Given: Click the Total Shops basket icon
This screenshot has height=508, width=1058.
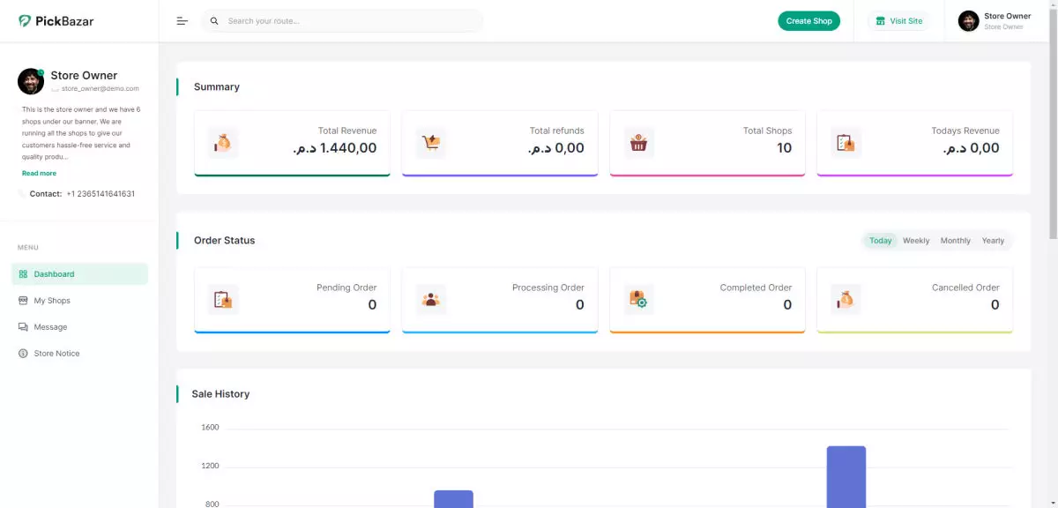Looking at the screenshot, I should [x=639, y=142].
